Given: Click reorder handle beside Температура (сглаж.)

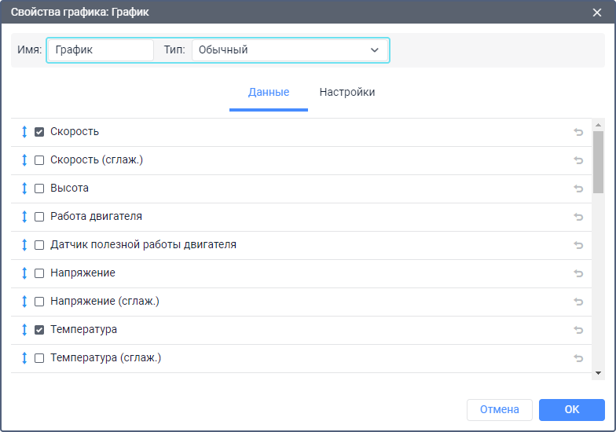Looking at the screenshot, I should 24,358.
